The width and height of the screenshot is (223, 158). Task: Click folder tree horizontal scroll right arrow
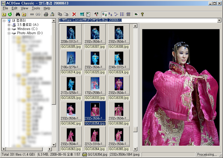pyautogui.click(x=49, y=149)
